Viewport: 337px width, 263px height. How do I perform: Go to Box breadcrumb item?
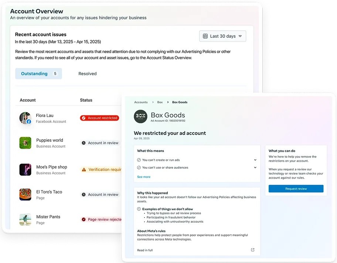[160, 102]
